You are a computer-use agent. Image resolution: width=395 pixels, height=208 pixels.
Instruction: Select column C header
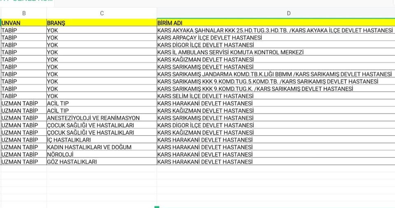102,13
